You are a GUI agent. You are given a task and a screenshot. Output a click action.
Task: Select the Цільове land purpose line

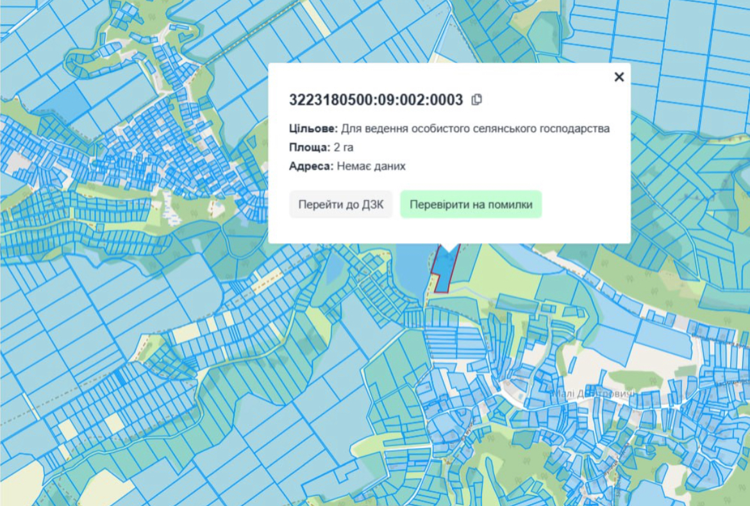tap(449, 128)
